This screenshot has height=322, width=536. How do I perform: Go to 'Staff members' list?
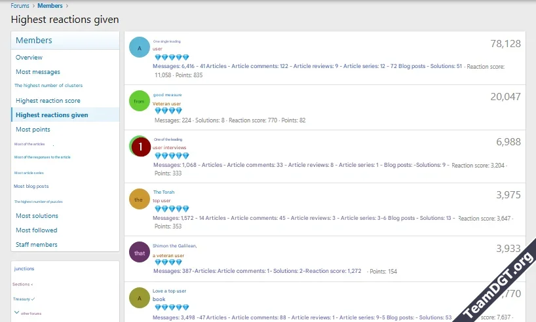37,245
